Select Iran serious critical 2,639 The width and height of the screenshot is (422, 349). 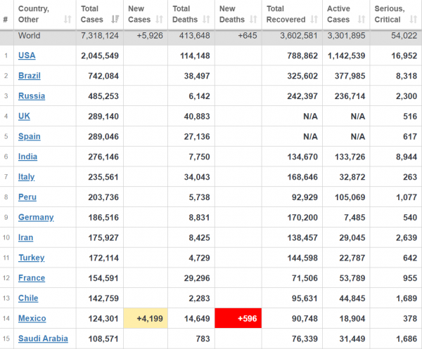407,237
